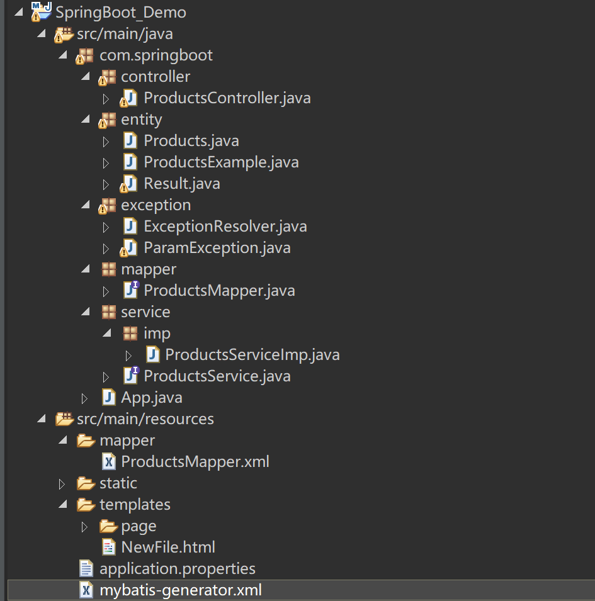This screenshot has width=595, height=601.
Task: Click the SpringBoot_Demo project icon
Action: point(42,11)
